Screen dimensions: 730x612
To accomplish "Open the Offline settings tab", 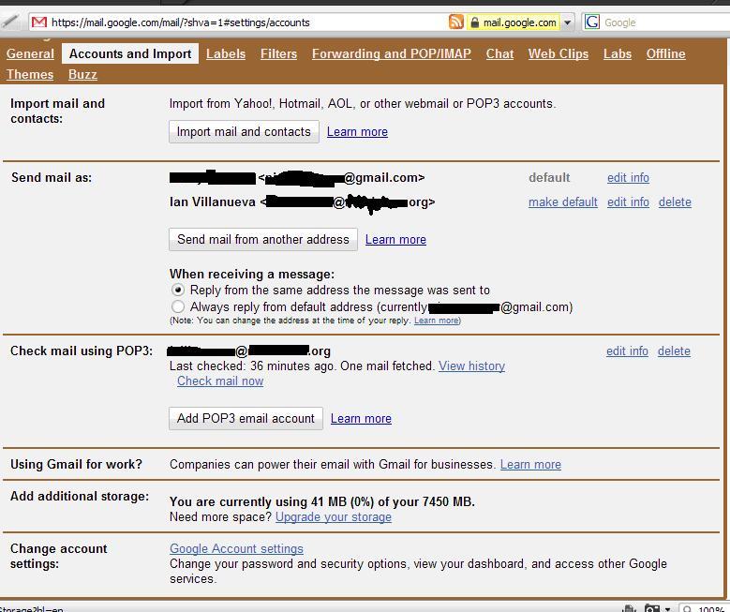I will click(665, 53).
